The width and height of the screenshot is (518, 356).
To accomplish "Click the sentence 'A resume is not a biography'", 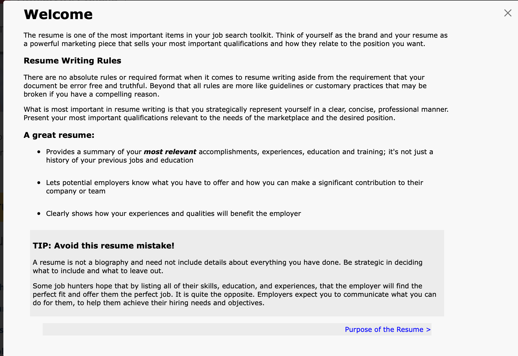I will coord(228,266).
